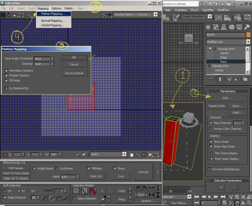The width and height of the screenshot is (252, 206).
Task: Open the Hierarchy panel tab icon
Action: coord(224,27)
